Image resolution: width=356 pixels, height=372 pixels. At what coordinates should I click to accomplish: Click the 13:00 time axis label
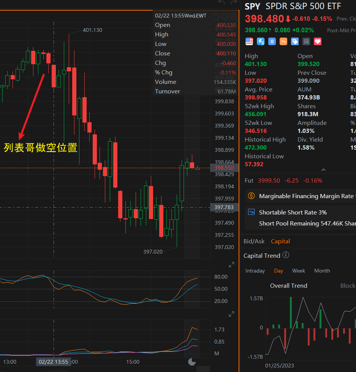(x=10, y=362)
